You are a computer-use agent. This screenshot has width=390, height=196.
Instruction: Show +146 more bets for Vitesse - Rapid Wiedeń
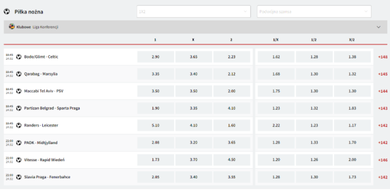(x=383, y=160)
